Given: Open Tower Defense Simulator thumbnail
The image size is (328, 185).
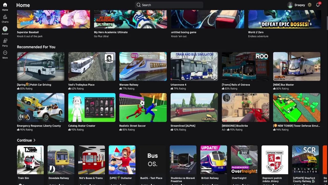Looking at the screenshot, I should click(297, 108).
